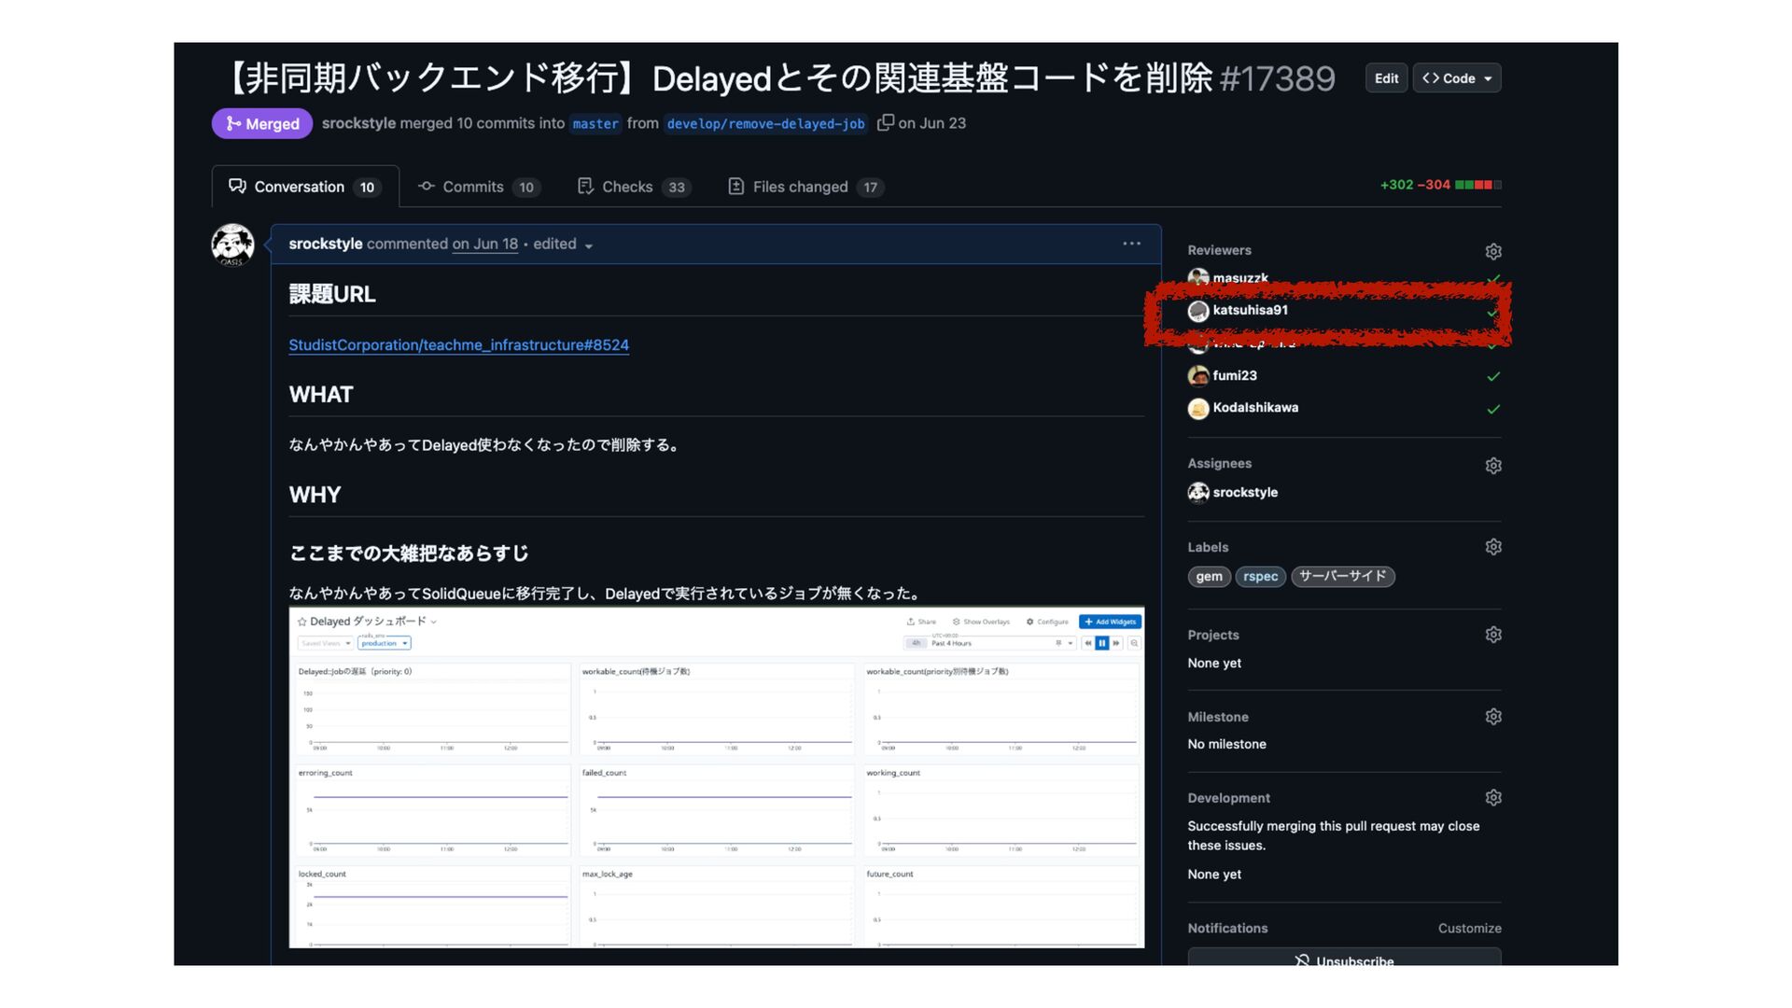
Task: Open the Milestone settings gear
Action: (x=1493, y=717)
